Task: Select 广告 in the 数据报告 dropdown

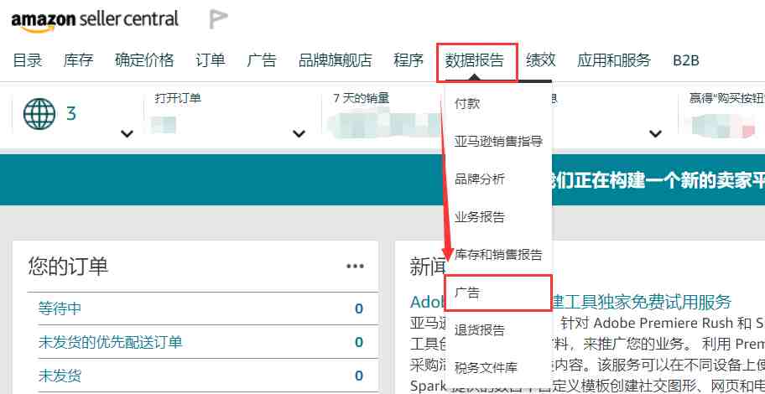Action: (498, 293)
